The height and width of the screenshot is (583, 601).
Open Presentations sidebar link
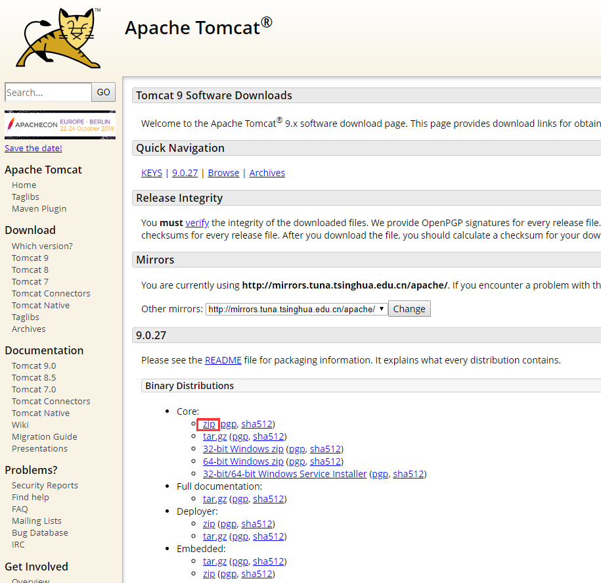tap(39, 449)
